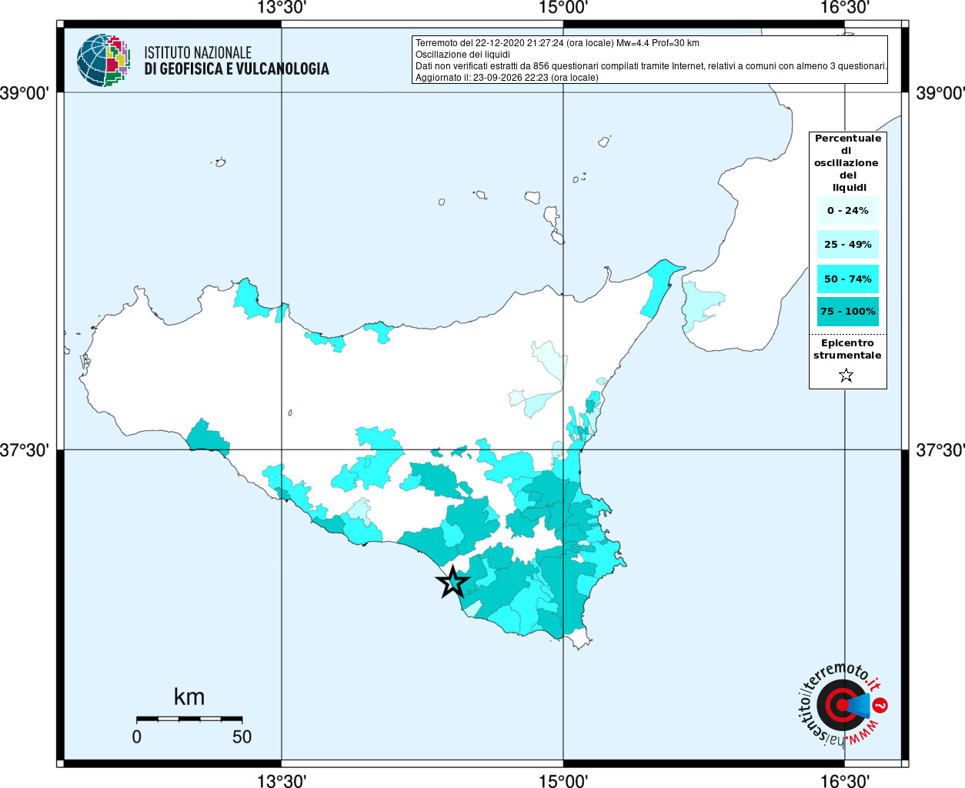
Task: Click the epicenter star on the map
Action: click(453, 582)
